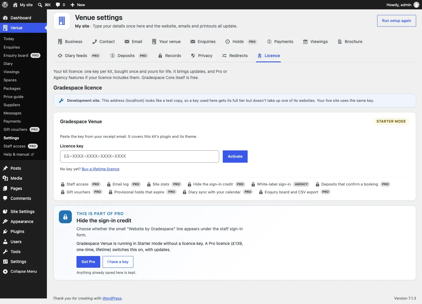Open the footer WordPress link
Viewport: 422px width, 304px height.
112,298
